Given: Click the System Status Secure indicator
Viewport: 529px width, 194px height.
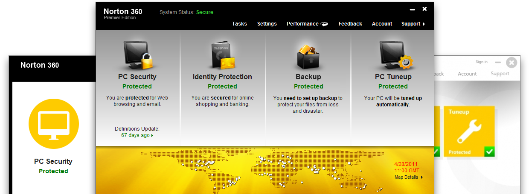Looking at the screenshot, I should (186, 12).
